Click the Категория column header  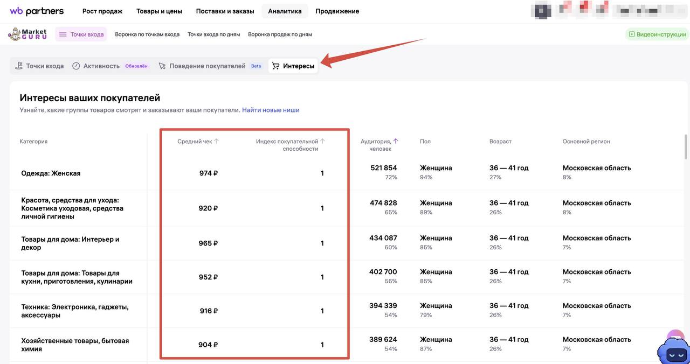pyautogui.click(x=33, y=142)
